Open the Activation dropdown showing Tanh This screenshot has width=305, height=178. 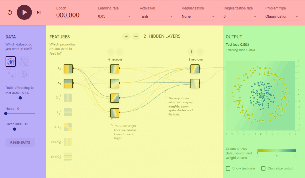[x=157, y=16]
